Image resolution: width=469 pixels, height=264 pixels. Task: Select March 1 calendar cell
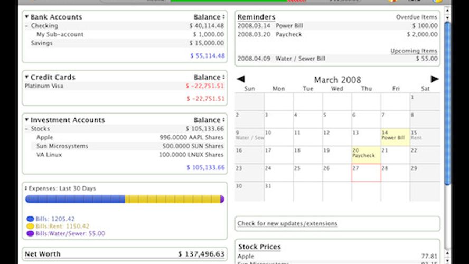coord(425,102)
